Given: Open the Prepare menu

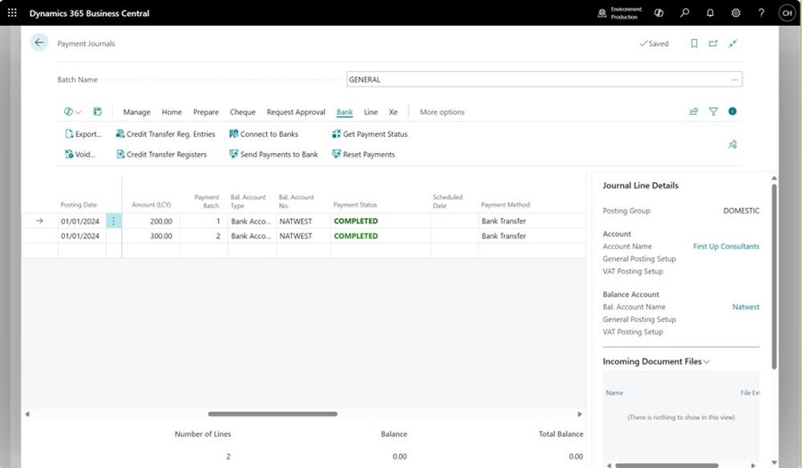Looking at the screenshot, I should [205, 112].
